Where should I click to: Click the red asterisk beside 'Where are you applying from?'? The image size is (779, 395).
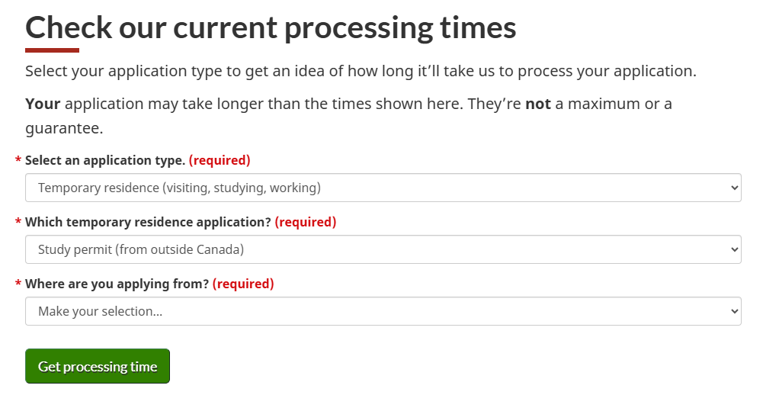click(18, 285)
